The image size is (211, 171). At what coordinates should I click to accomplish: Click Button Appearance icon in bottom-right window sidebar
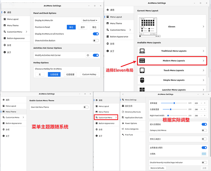[96, 123]
